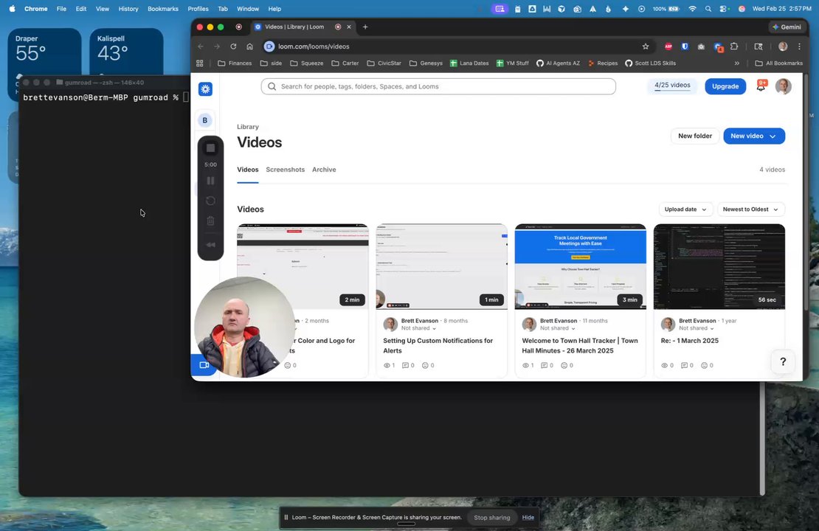The width and height of the screenshot is (819, 531).
Task: Show more bookmarks with the double chevron
Action: (x=737, y=63)
